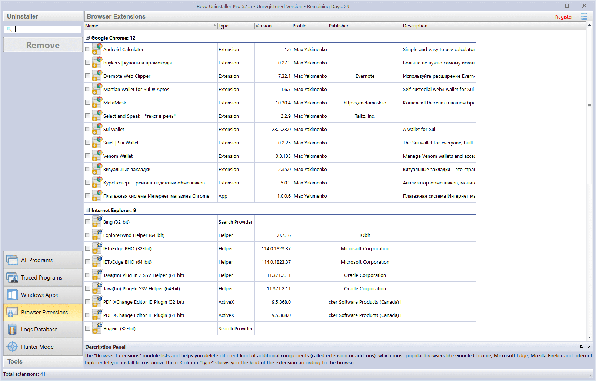Check the Android Calculator checkbox

(x=88, y=49)
